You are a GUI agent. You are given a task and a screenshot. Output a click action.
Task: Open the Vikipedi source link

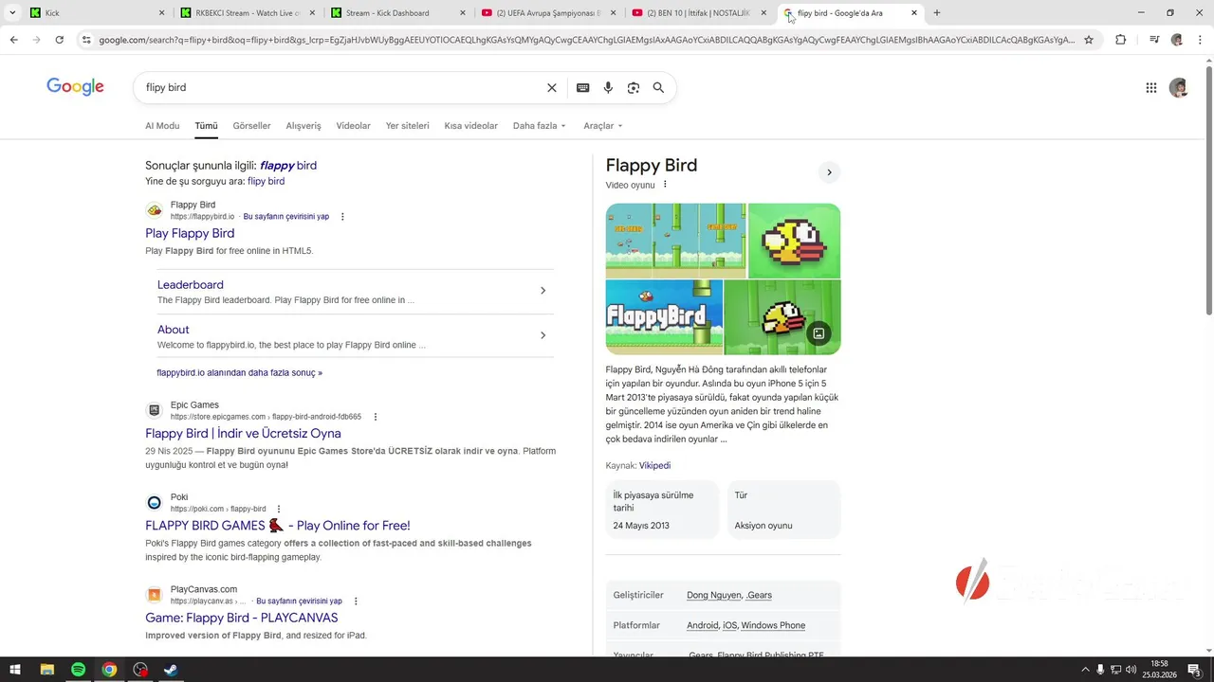point(654,466)
